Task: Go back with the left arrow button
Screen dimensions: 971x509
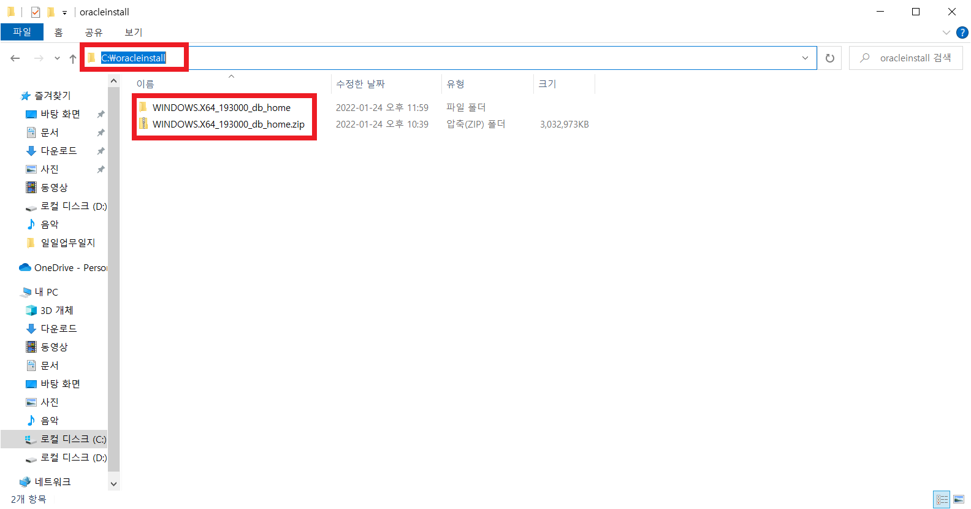Action: point(15,58)
